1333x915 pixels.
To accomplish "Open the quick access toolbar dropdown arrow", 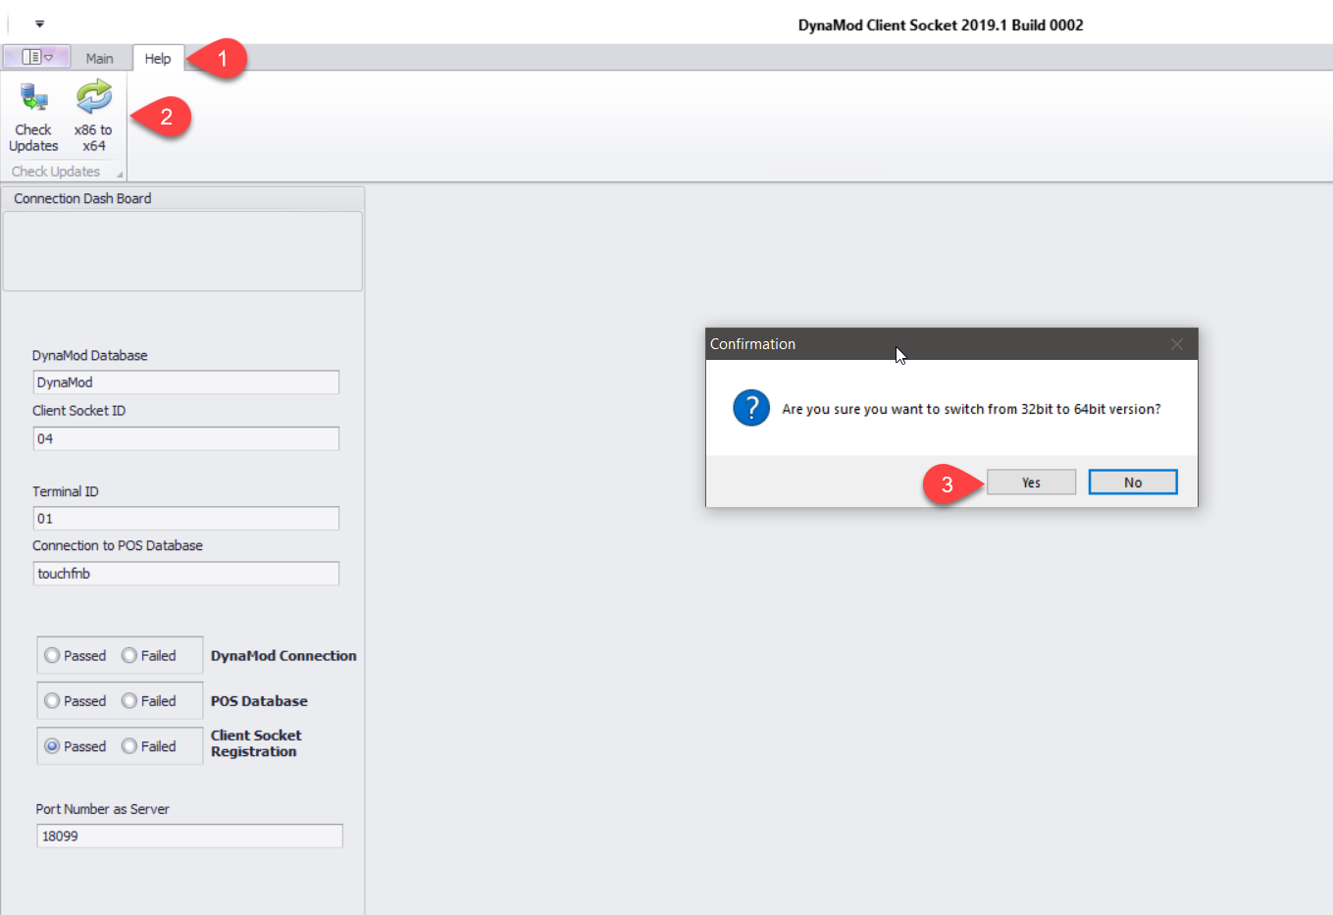I will (x=39, y=24).
